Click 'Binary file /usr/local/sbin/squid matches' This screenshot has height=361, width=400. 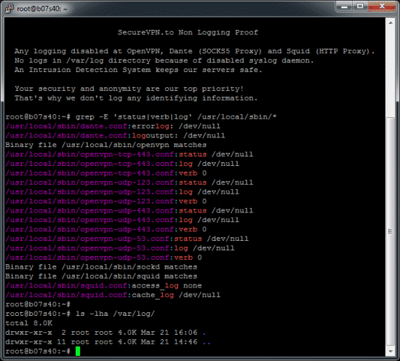point(101,277)
